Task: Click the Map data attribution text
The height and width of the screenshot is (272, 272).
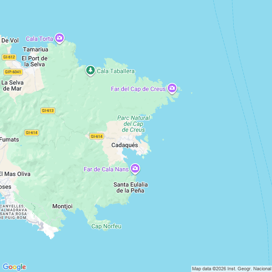Action: point(232,269)
